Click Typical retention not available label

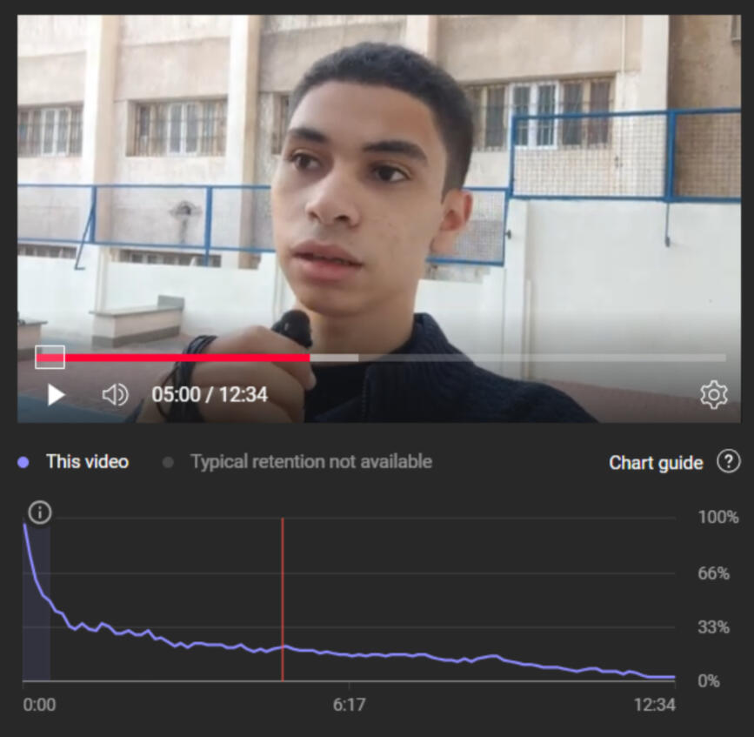pyautogui.click(x=311, y=462)
